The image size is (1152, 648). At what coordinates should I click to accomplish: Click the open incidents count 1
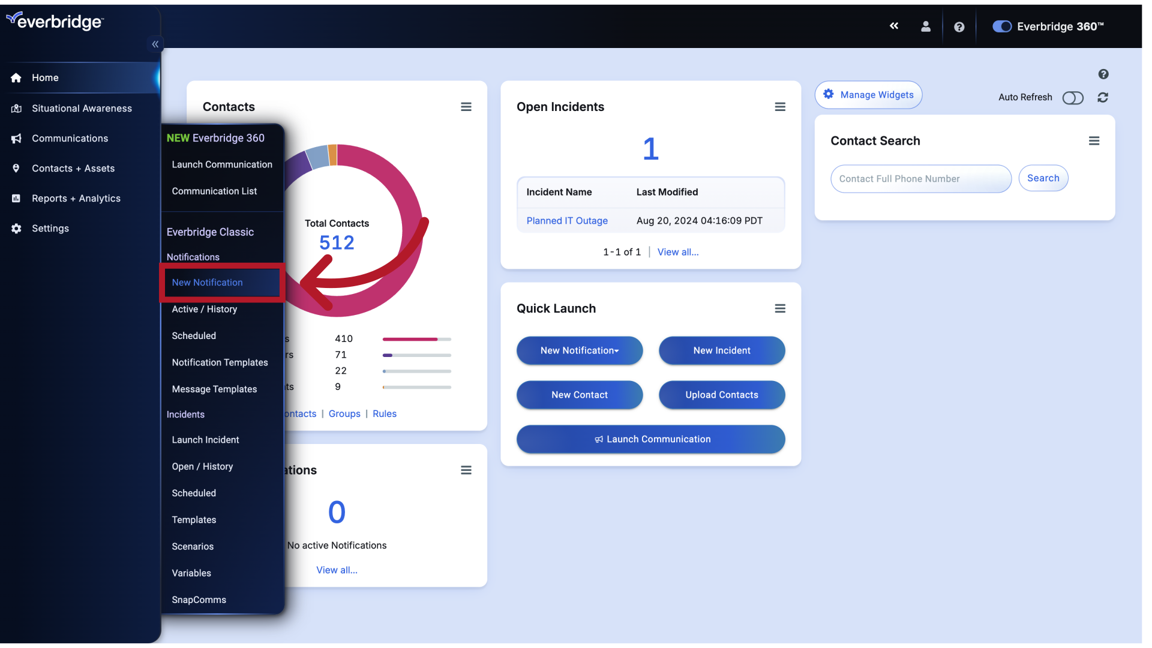(650, 149)
